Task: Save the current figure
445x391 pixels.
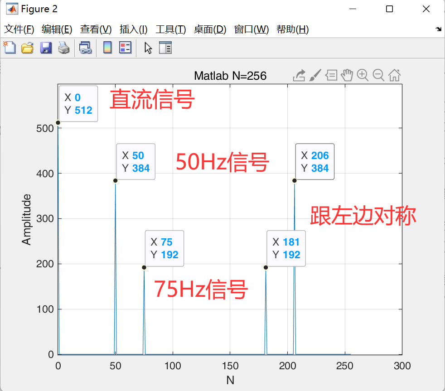Action: click(x=46, y=48)
